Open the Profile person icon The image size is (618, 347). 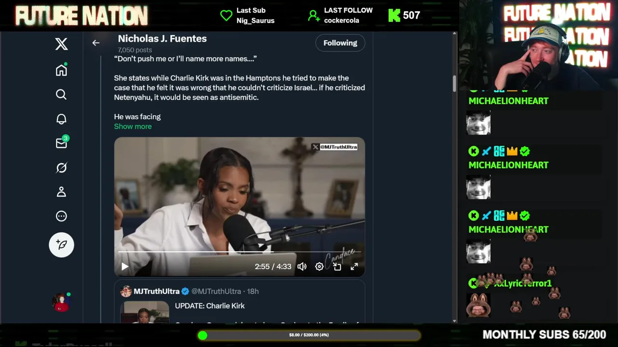click(61, 192)
